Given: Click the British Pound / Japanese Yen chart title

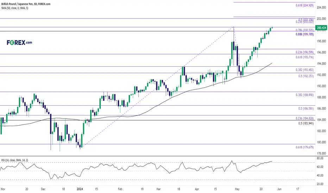Looking at the screenshot, I should (x=26, y=4).
